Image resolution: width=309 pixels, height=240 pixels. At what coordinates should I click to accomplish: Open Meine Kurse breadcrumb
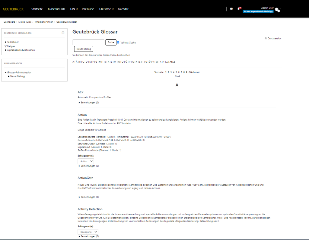25,22
